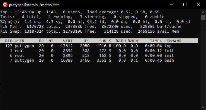Click the Ubuntu icon in the title bar
This screenshot has width=206, height=110.
[5, 5]
